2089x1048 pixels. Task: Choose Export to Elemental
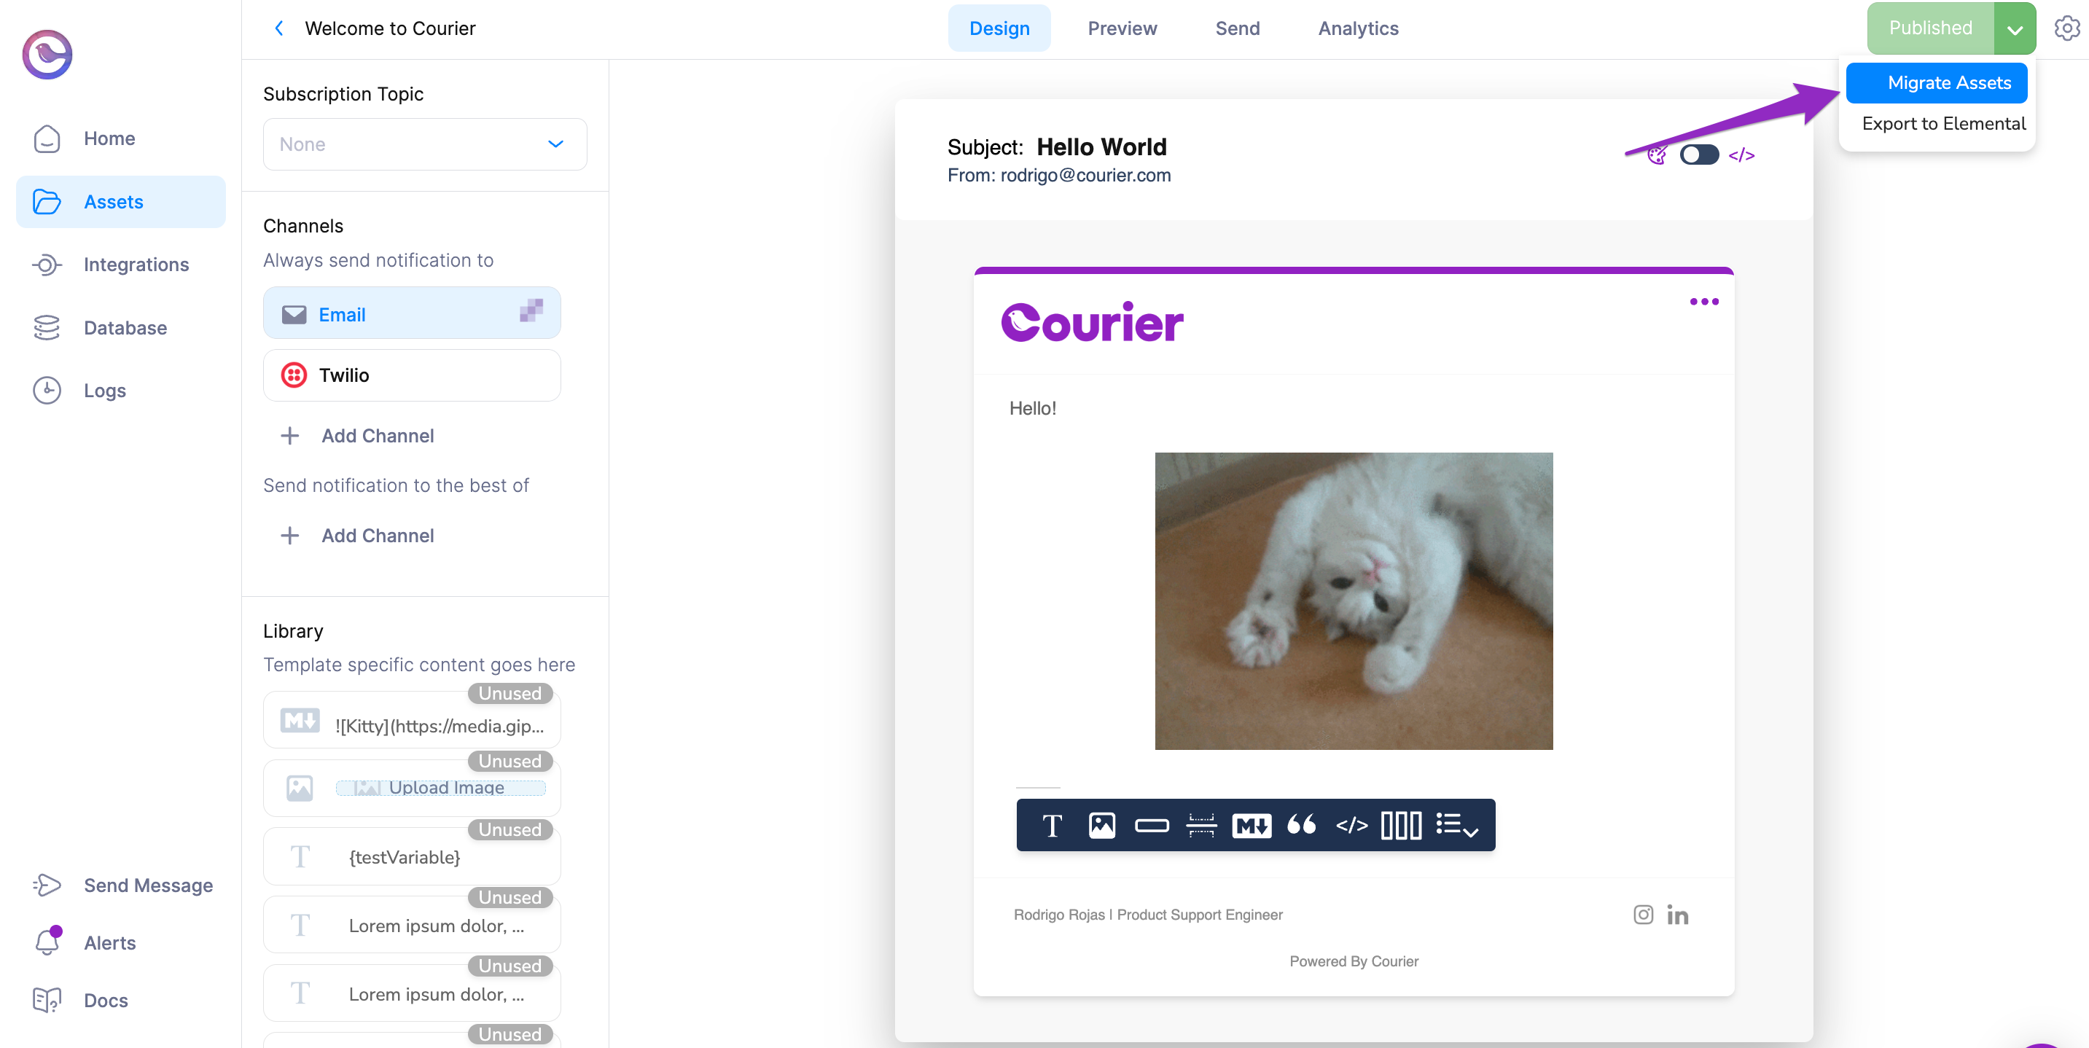coord(1943,123)
